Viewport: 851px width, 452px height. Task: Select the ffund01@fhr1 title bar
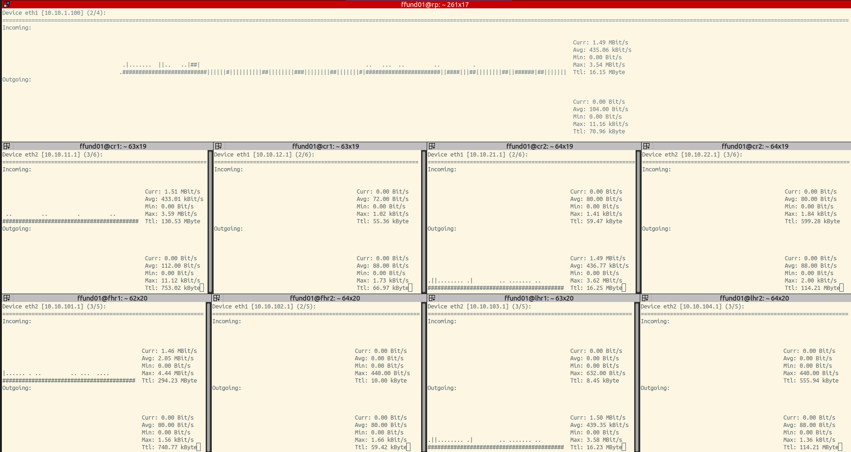(x=112, y=298)
